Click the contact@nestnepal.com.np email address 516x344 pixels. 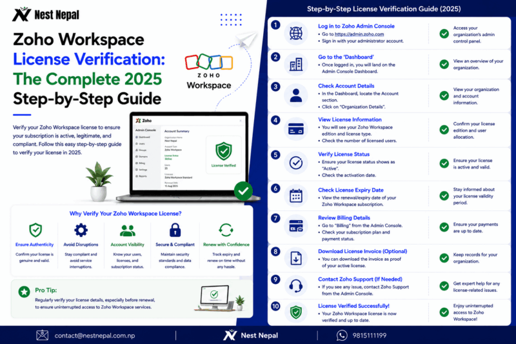pyautogui.click(x=95, y=336)
